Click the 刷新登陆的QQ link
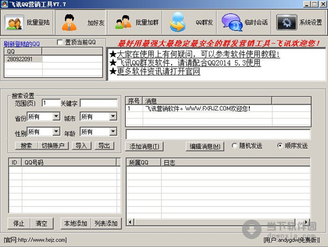Viewport: 328px width, 247px height. pos(22,44)
